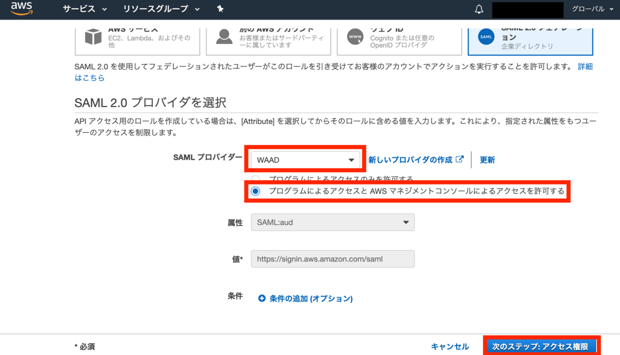Screen dimensions: 620x355
Task: Click the person icon for another account
Action: [224, 37]
